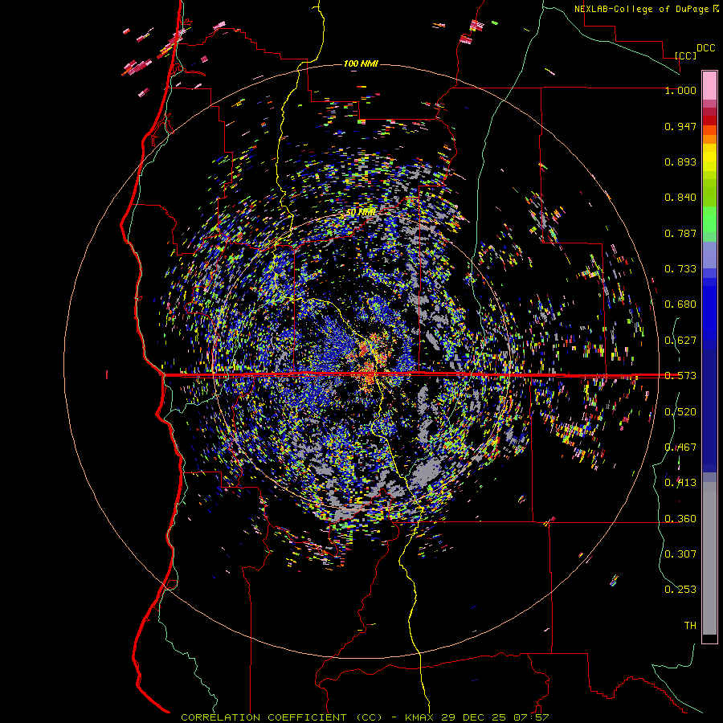Select the DCC label above the color bar
The height and width of the screenshot is (723, 723).
pos(705,48)
